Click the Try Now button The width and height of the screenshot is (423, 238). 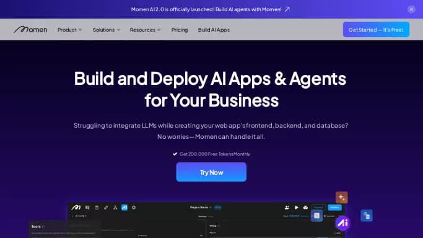click(211, 172)
